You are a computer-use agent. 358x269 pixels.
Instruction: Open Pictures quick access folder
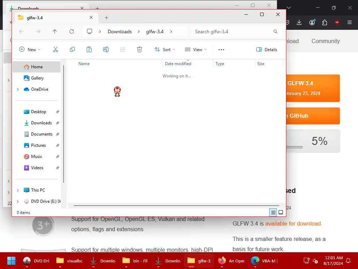coord(36,145)
